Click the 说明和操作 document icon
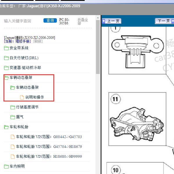174x174 pixels. [22, 97]
